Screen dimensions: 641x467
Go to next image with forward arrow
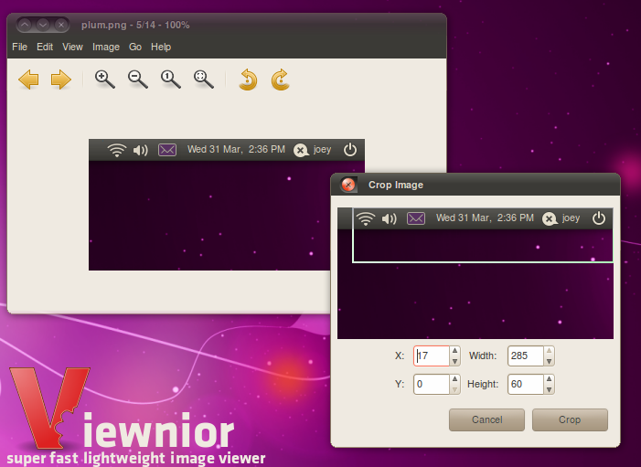point(61,80)
